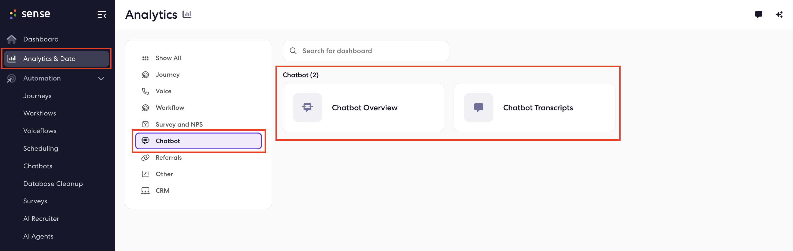Open Voiceflows in the sidebar
The height and width of the screenshot is (251, 793).
(40, 131)
